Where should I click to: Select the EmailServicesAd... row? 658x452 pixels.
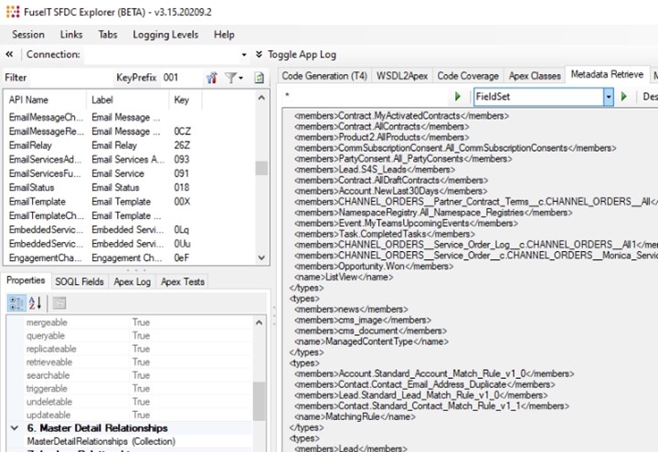[129, 159]
